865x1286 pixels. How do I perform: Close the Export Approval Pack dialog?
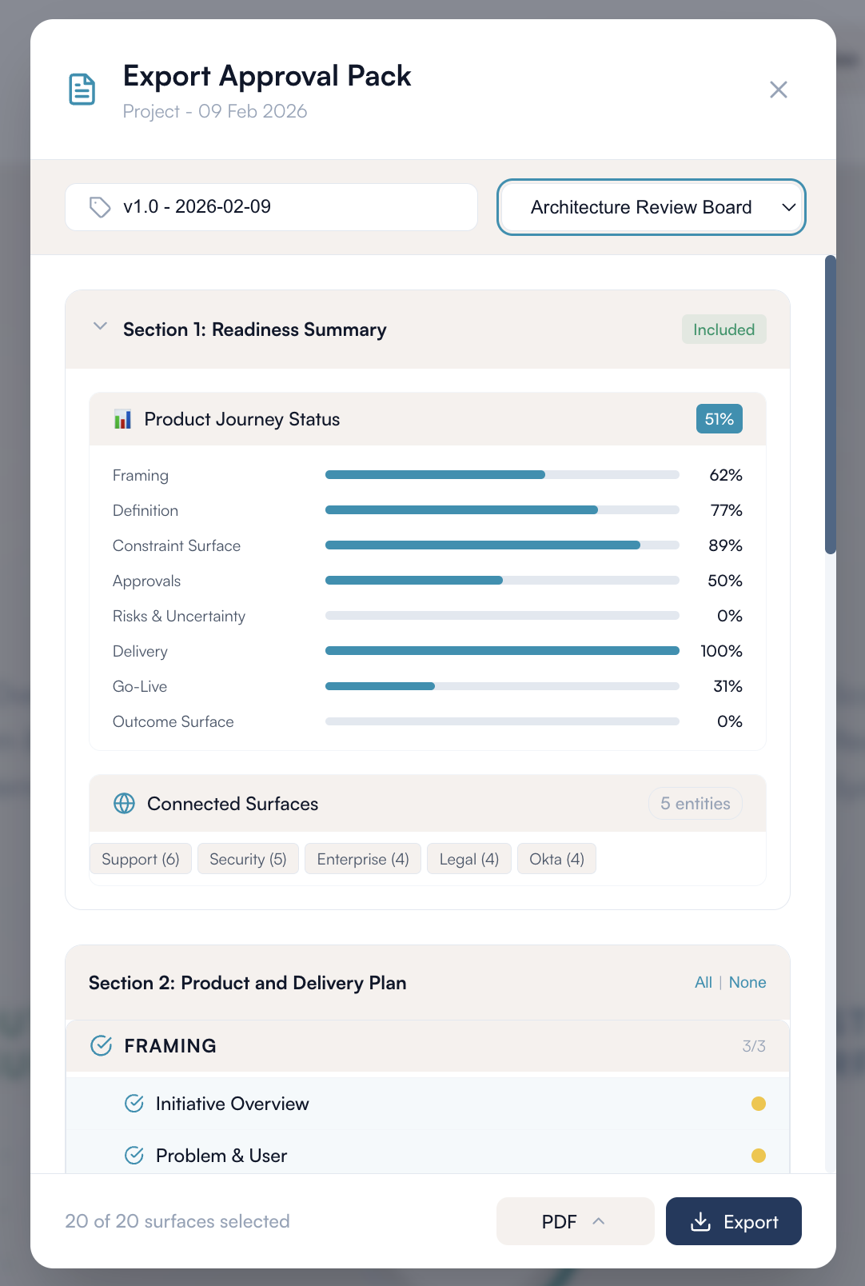point(778,90)
